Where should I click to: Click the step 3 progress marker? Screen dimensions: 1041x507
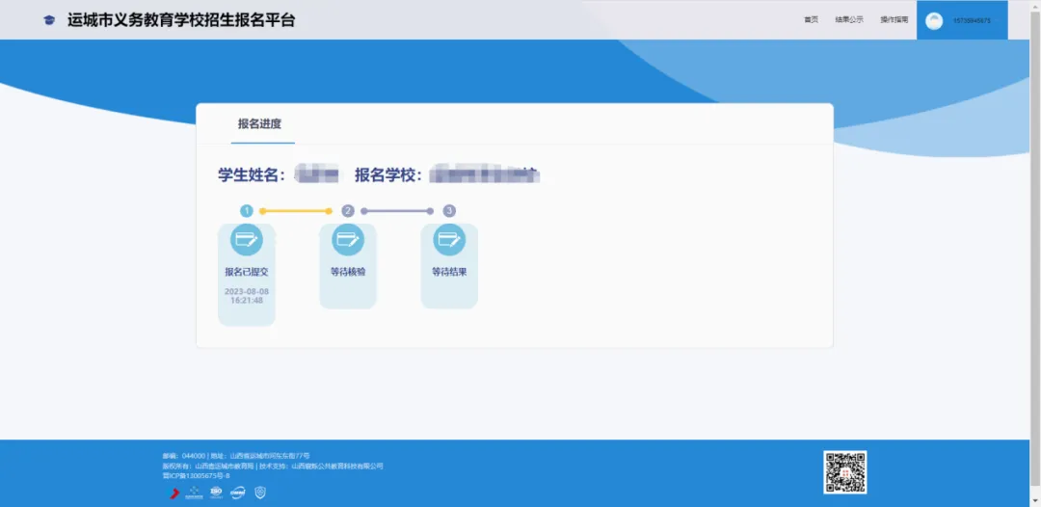click(x=449, y=211)
